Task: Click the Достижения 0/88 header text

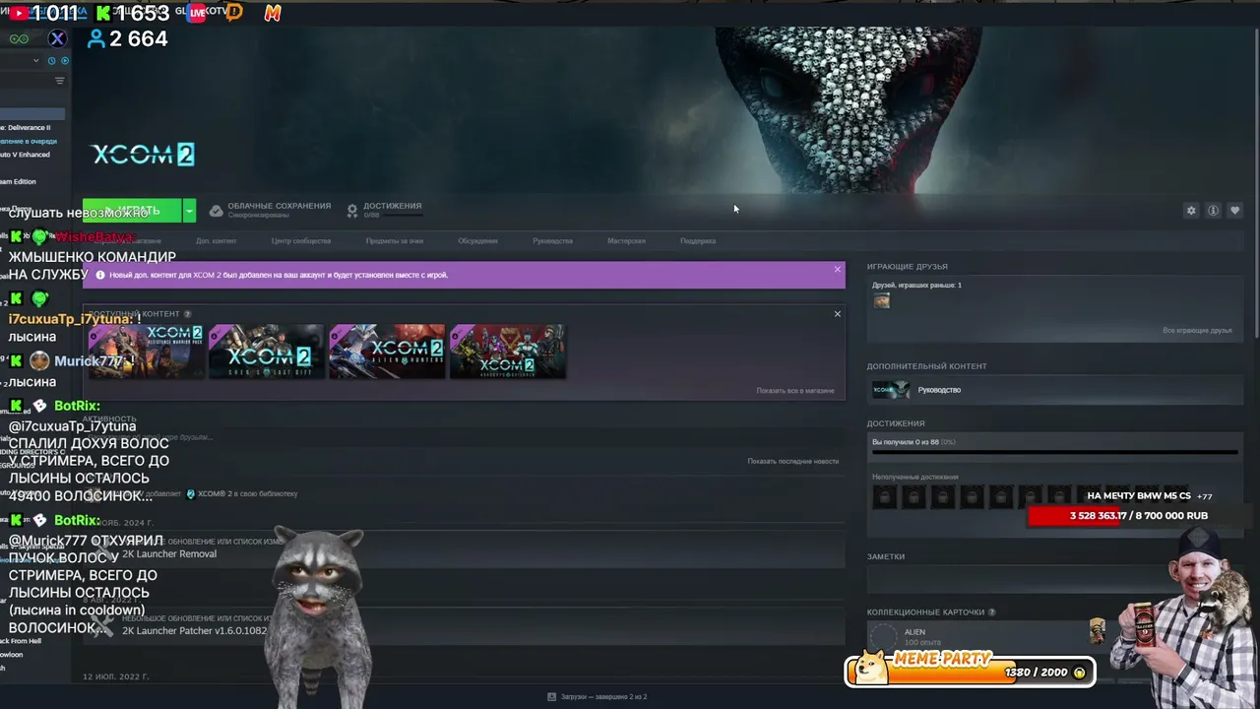Action: [392, 210]
